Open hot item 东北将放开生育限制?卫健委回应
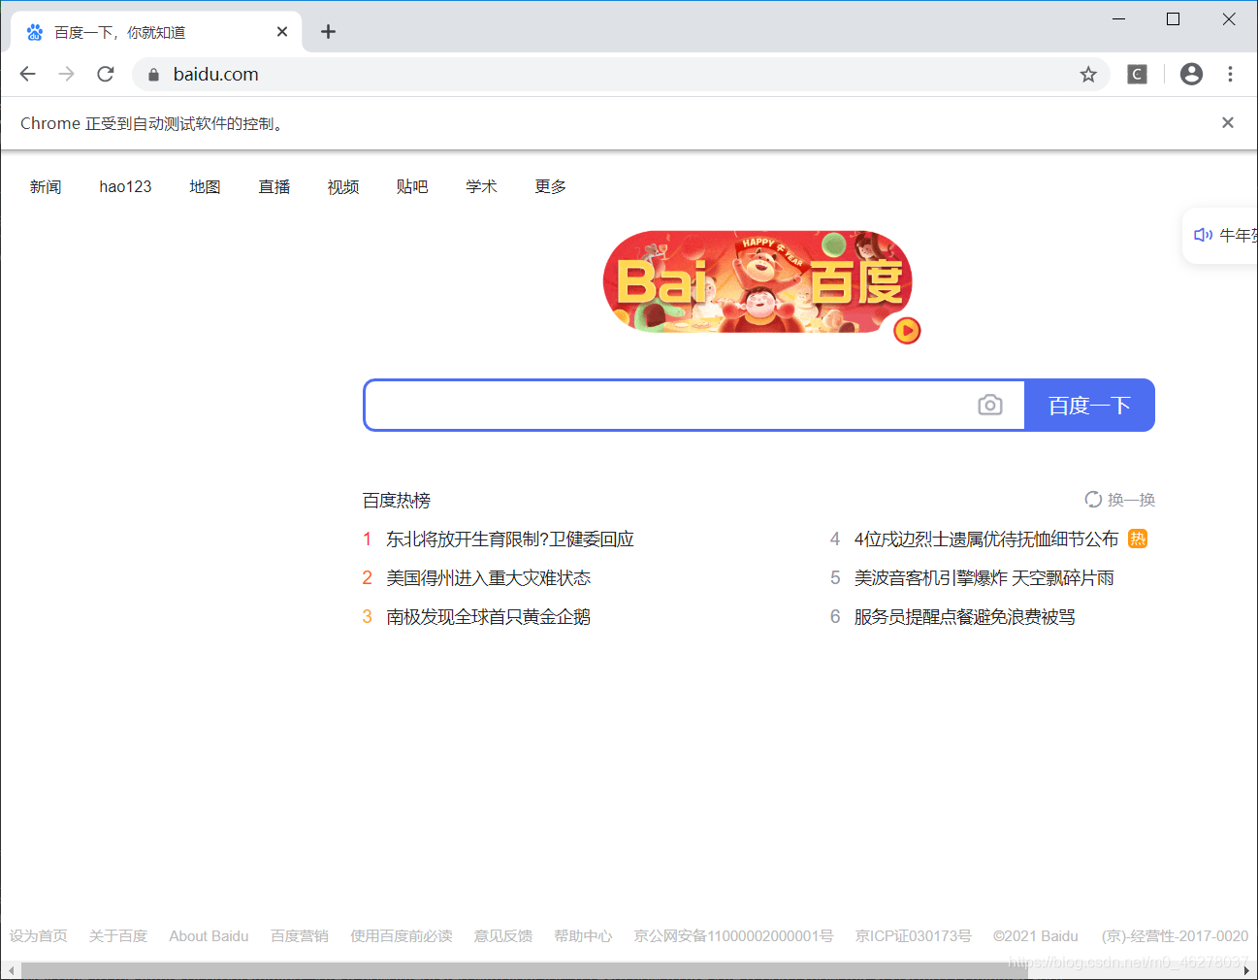1258x980 pixels. click(x=510, y=539)
